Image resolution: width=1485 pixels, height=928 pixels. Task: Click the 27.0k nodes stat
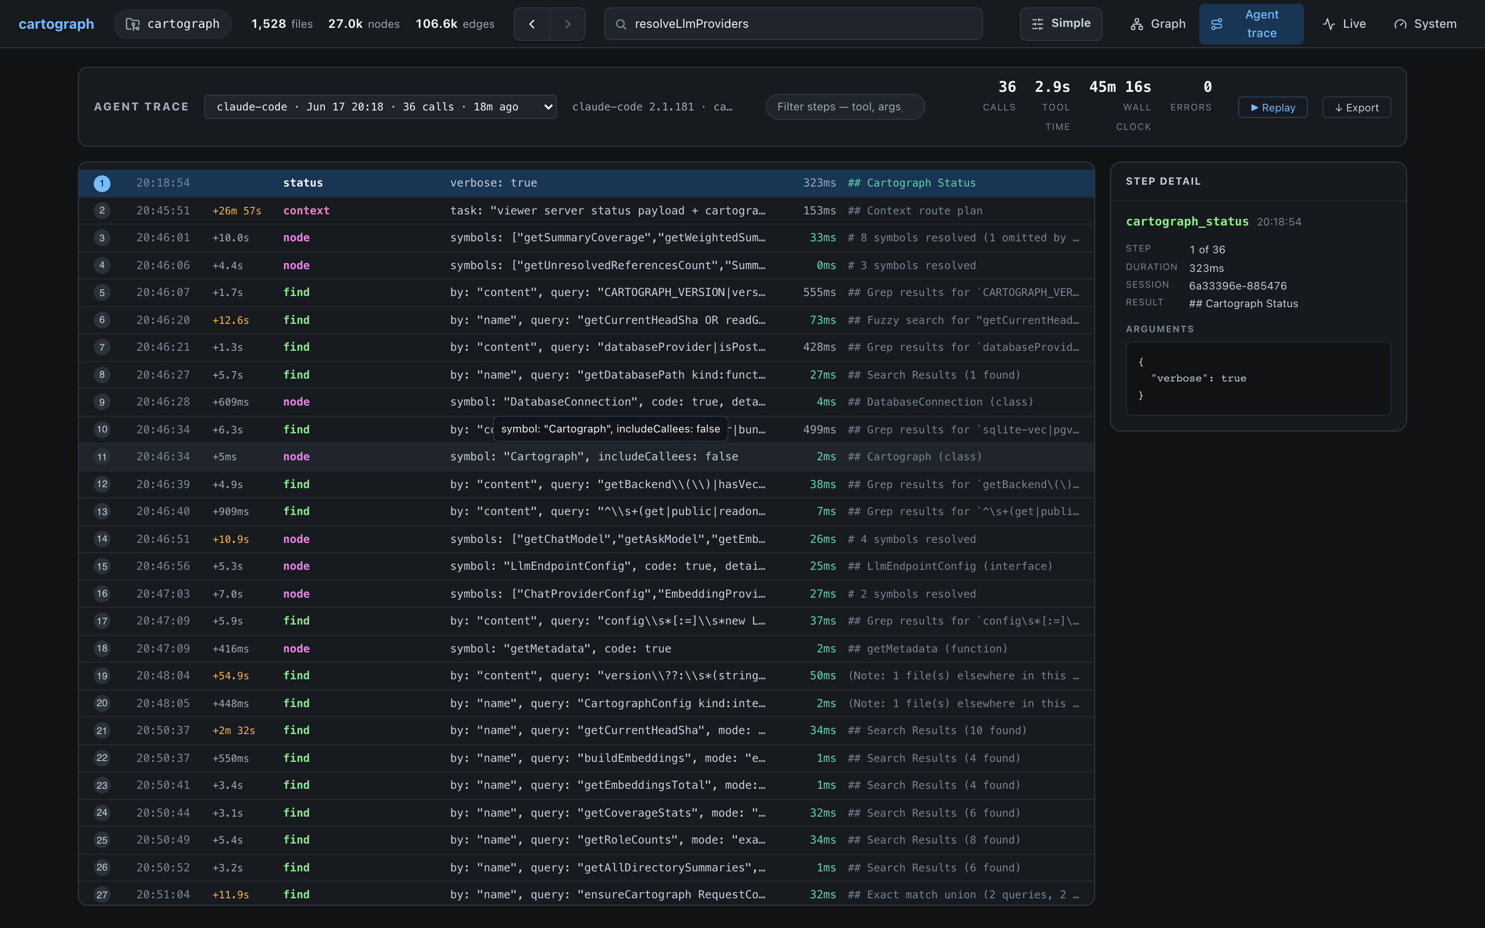coord(364,24)
